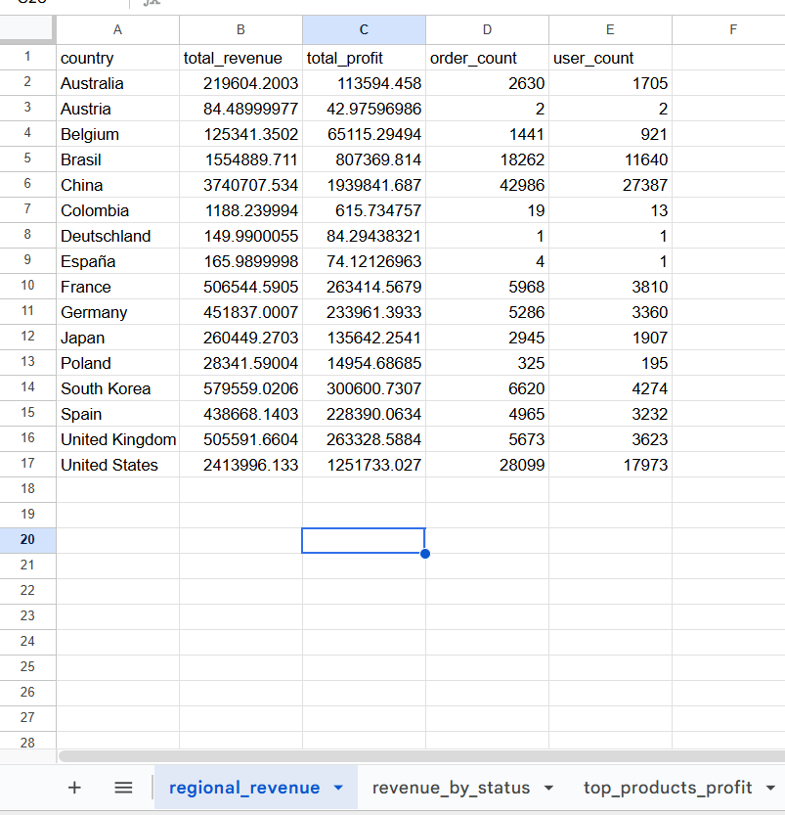Viewport: 785px width, 815px height.
Task: Open the top_products_profit tab dropdown arrow
Action: click(x=768, y=788)
